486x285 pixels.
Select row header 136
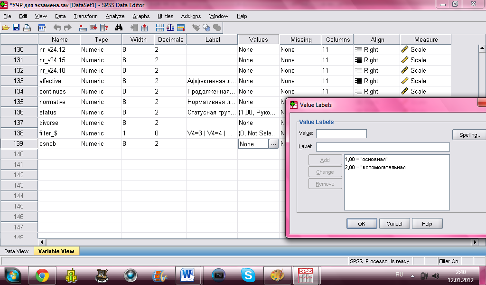point(19,112)
